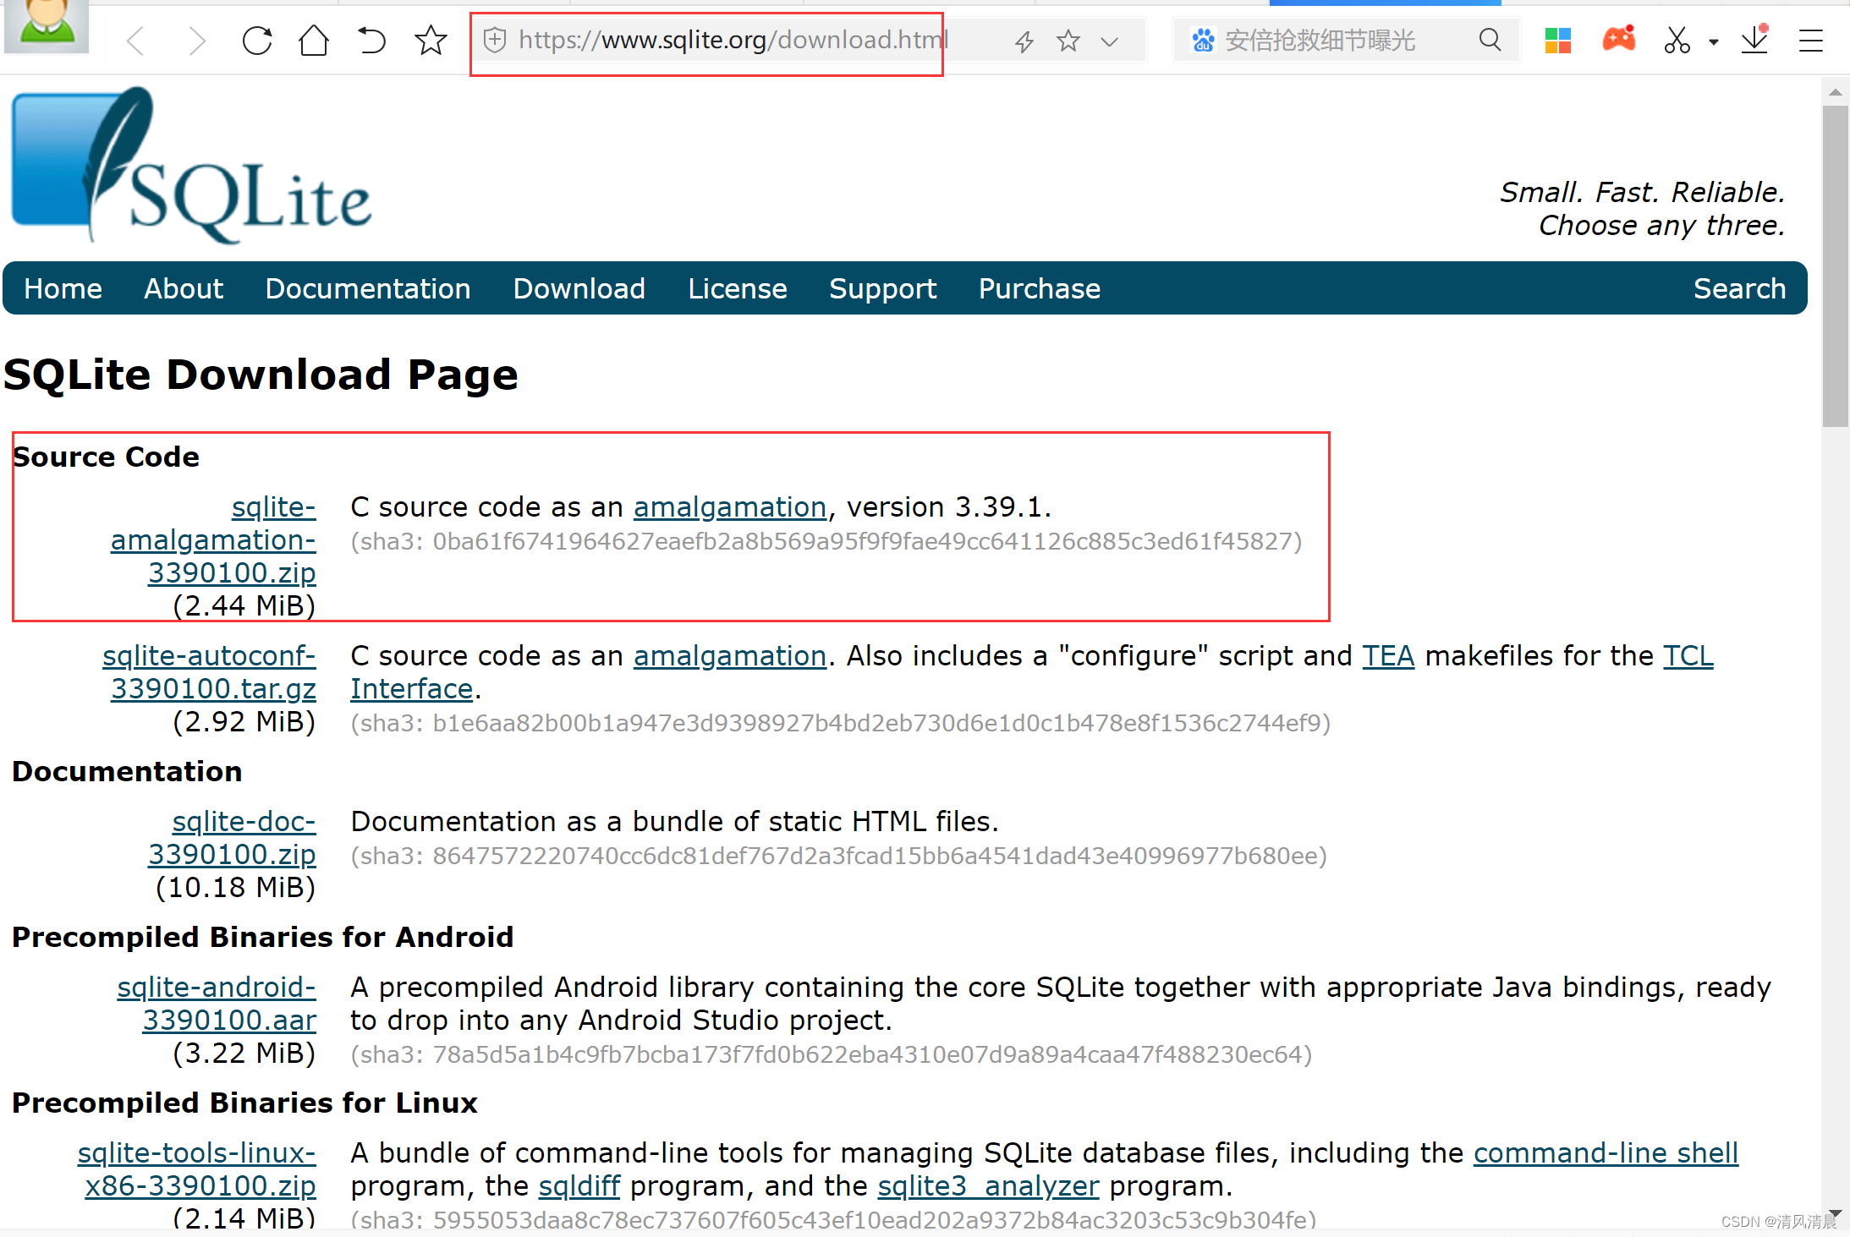Expand the address bar dropdown chevron
The height and width of the screenshot is (1237, 1850).
click(1110, 41)
